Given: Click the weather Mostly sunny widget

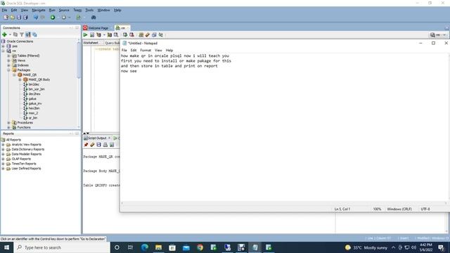Looking at the screenshot, I should tap(366, 247).
